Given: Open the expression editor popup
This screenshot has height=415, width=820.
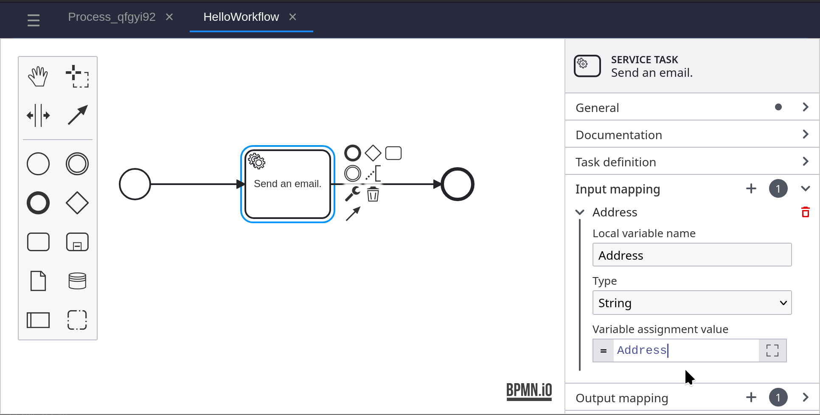Looking at the screenshot, I should click(x=772, y=351).
